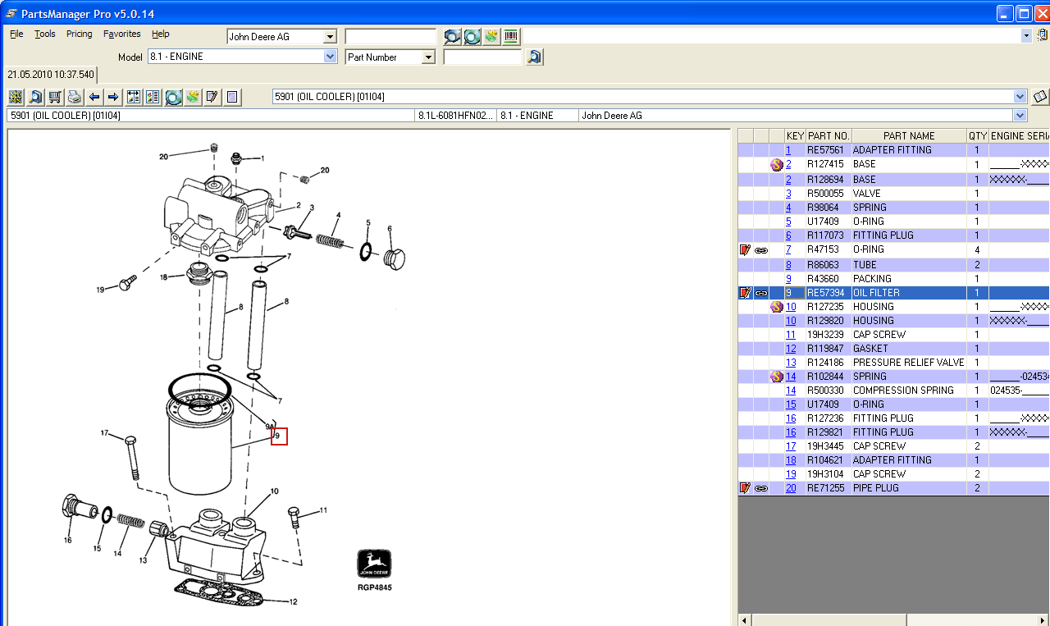The height and width of the screenshot is (626, 1050).
Task: Expand the Model 8.1 - ENGINE dropdown
Action: point(330,57)
